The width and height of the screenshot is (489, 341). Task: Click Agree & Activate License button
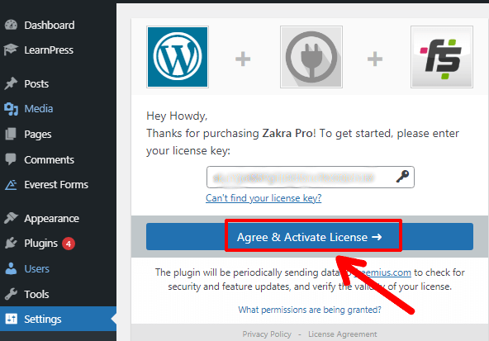(x=310, y=237)
